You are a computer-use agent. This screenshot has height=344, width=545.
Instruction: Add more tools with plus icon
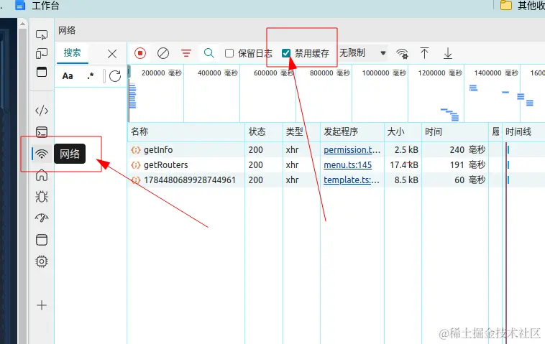(42, 305)
